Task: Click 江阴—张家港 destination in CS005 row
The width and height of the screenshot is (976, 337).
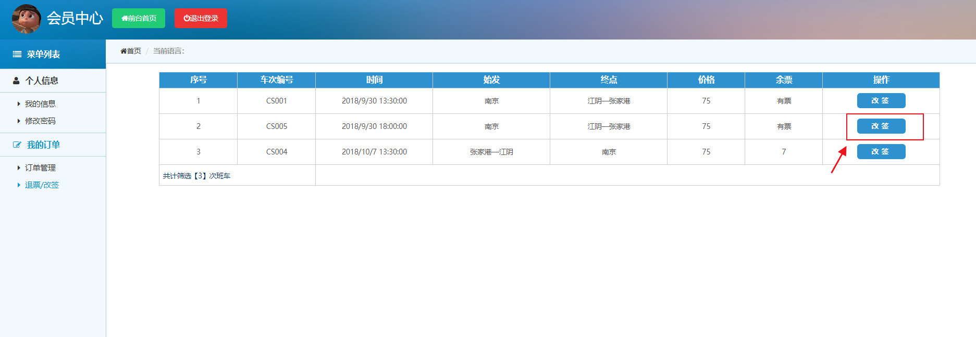Action: coord(609,126)
